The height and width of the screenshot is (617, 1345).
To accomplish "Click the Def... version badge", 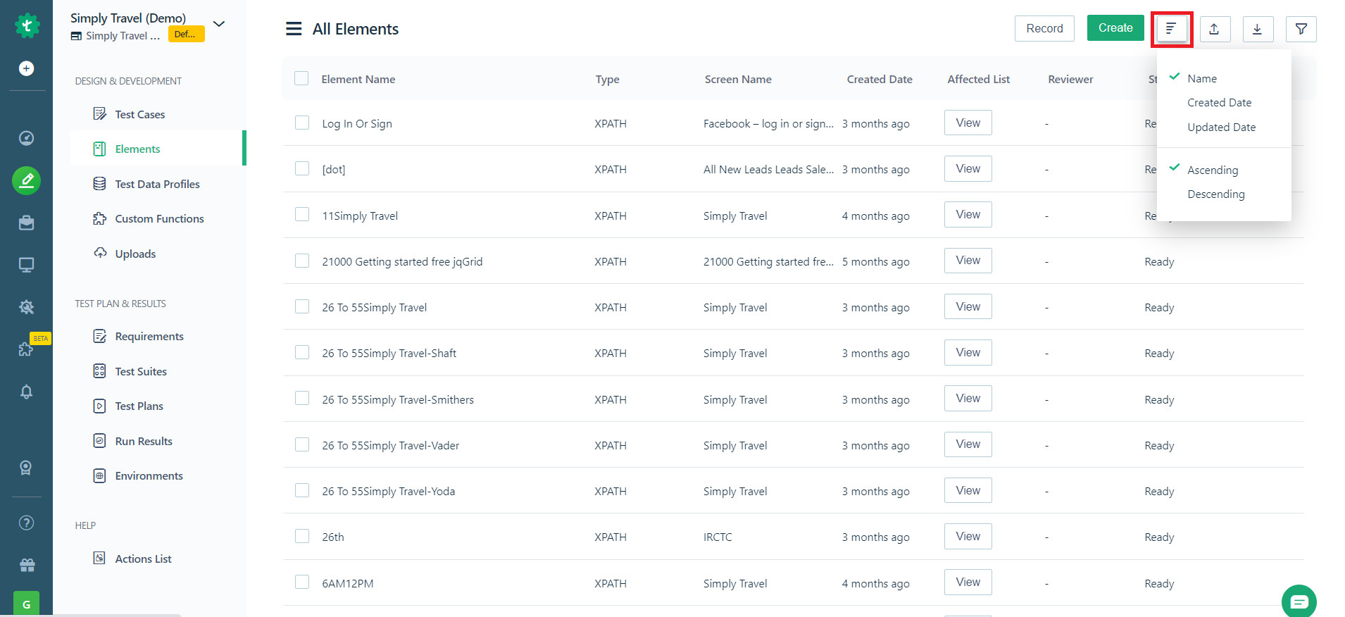I will (186, 34).
